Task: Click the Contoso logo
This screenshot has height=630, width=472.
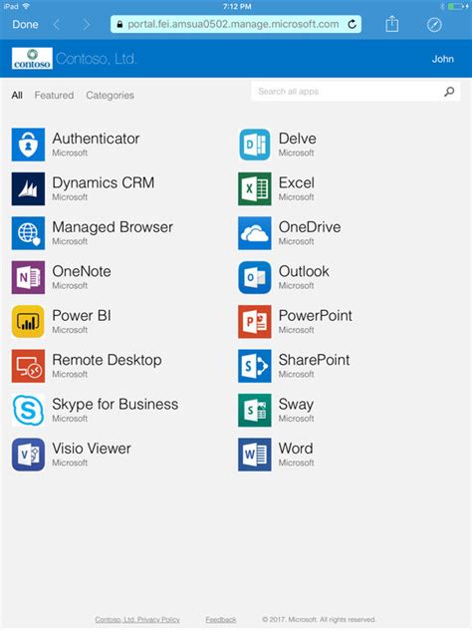Action: pos(32,58)
